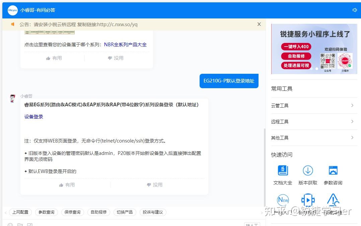Select the 自助报修 quick option
This screenshot has width=361, height=226.
tap(98, 212)
